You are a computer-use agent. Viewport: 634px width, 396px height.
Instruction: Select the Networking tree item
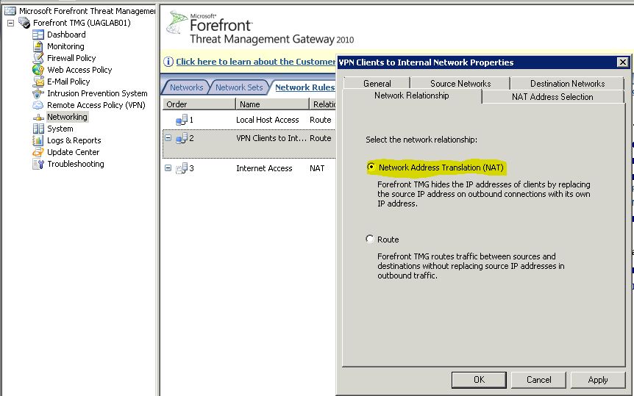(x=67, y=118)
